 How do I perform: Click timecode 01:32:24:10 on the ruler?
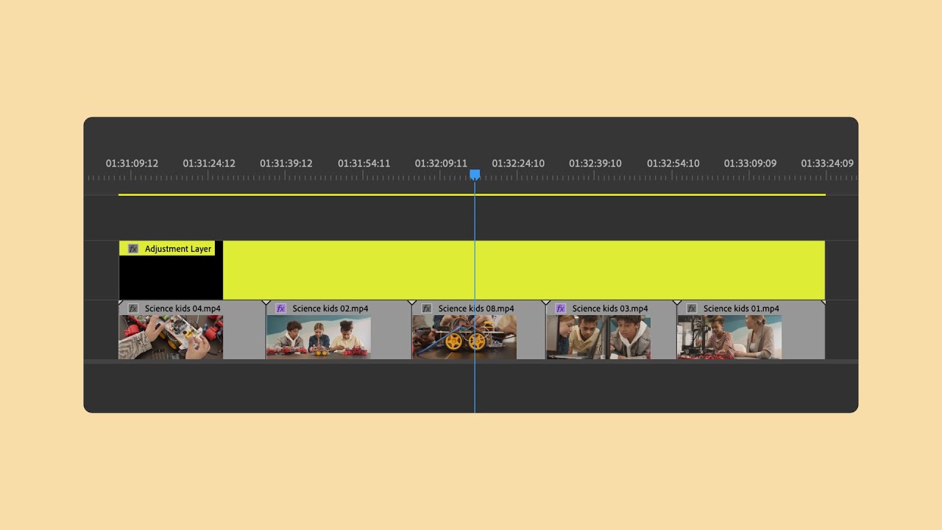coord(518,163)
